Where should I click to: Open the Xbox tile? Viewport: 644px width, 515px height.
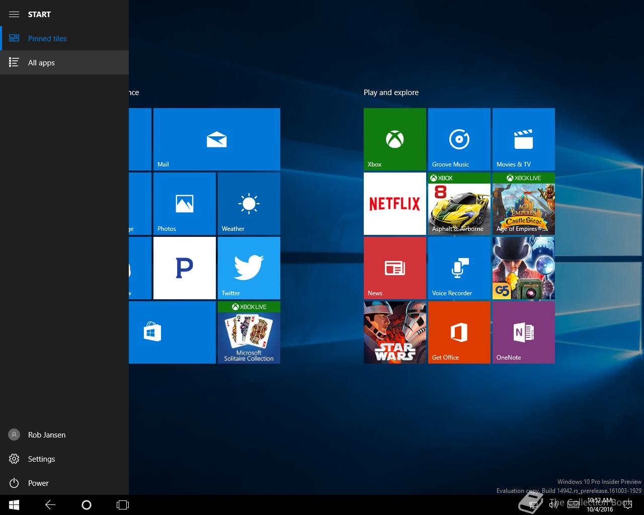point(395,139)
